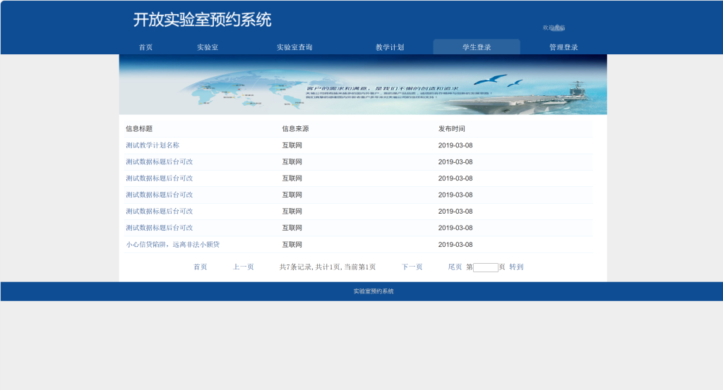Click the aircraft carrier banner image
723x390 pixels.
[x=363, y=85]
